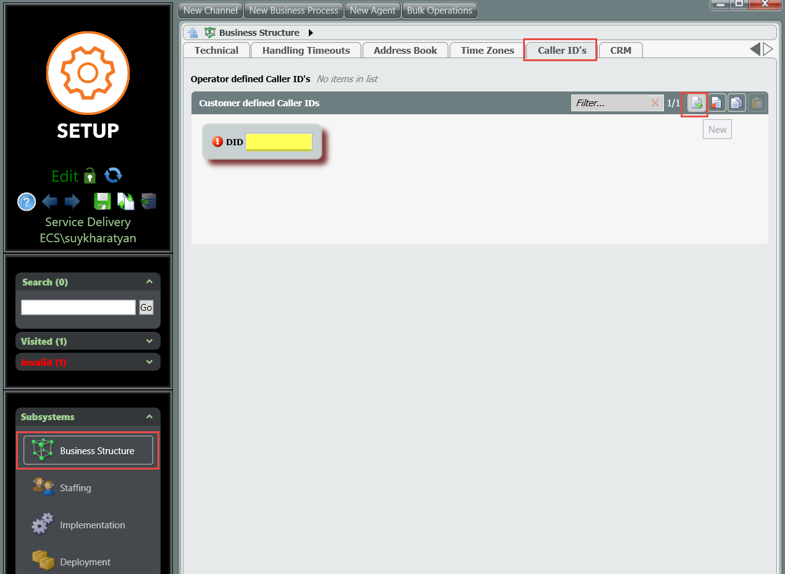The width and height of the screenshot is (785, 574).
Task: Expand the Visited section
Action: [149, 341]
